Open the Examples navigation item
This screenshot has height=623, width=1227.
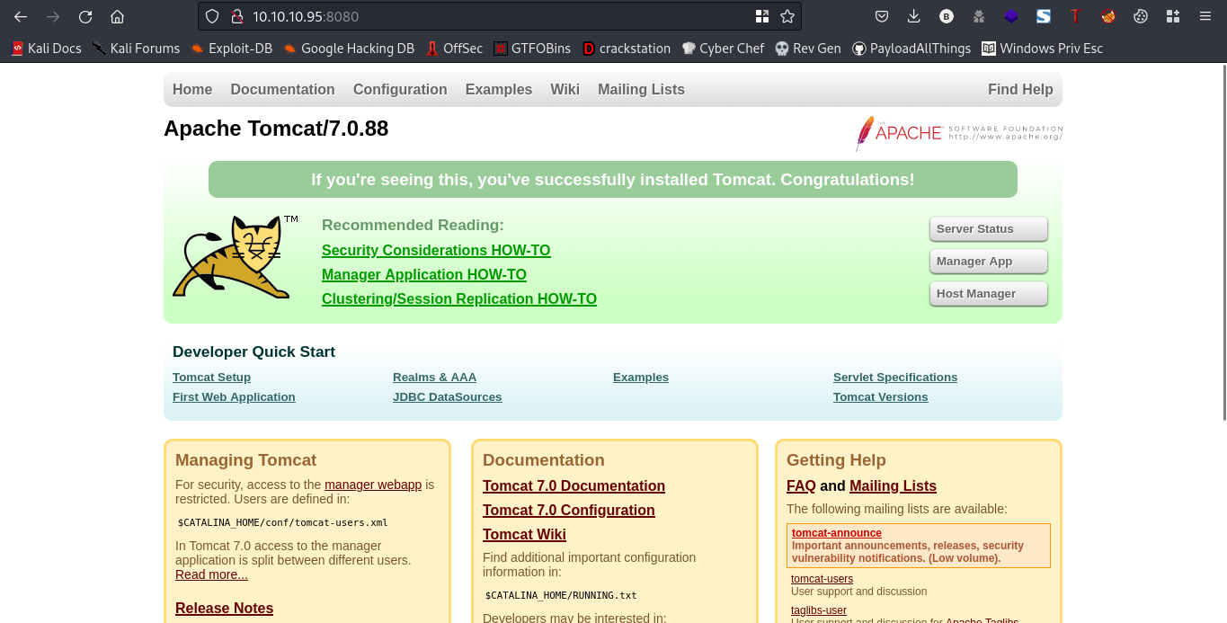499,89
